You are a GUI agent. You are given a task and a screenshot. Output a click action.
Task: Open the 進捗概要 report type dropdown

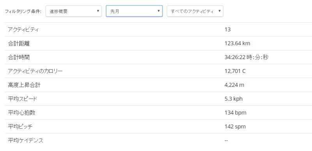[x=74, y=11]
